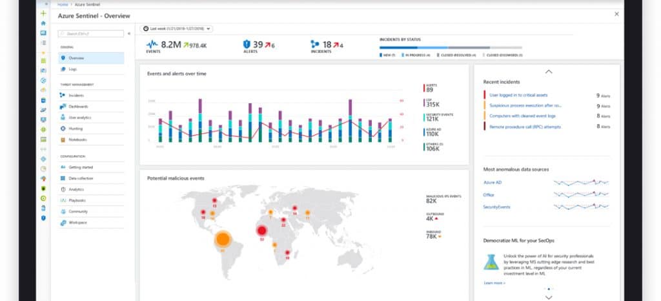The height and width of the screenshot is (301, 661).
Task: Click the Getting started cloud icon
Action: [x=63, y=167]
